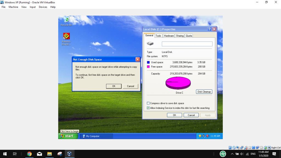Open the Recycle Bin desktop icon
The height and width of the screenshot is (158, 281).
tap(66, 21)
